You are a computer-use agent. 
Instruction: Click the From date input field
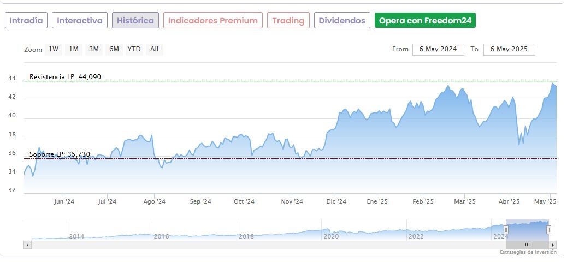(x=438, y=49)
